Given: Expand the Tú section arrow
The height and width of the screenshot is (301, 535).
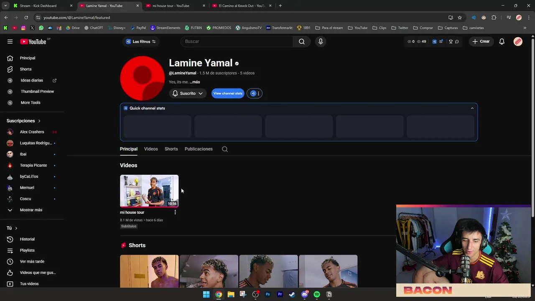Looking at the screenshot, I should (16, 228).
